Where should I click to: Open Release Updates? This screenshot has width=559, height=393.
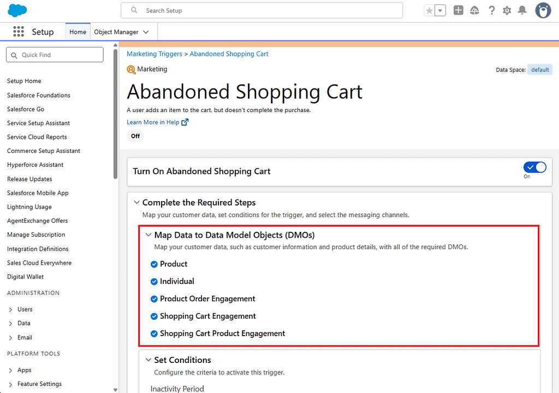[29, 179]
